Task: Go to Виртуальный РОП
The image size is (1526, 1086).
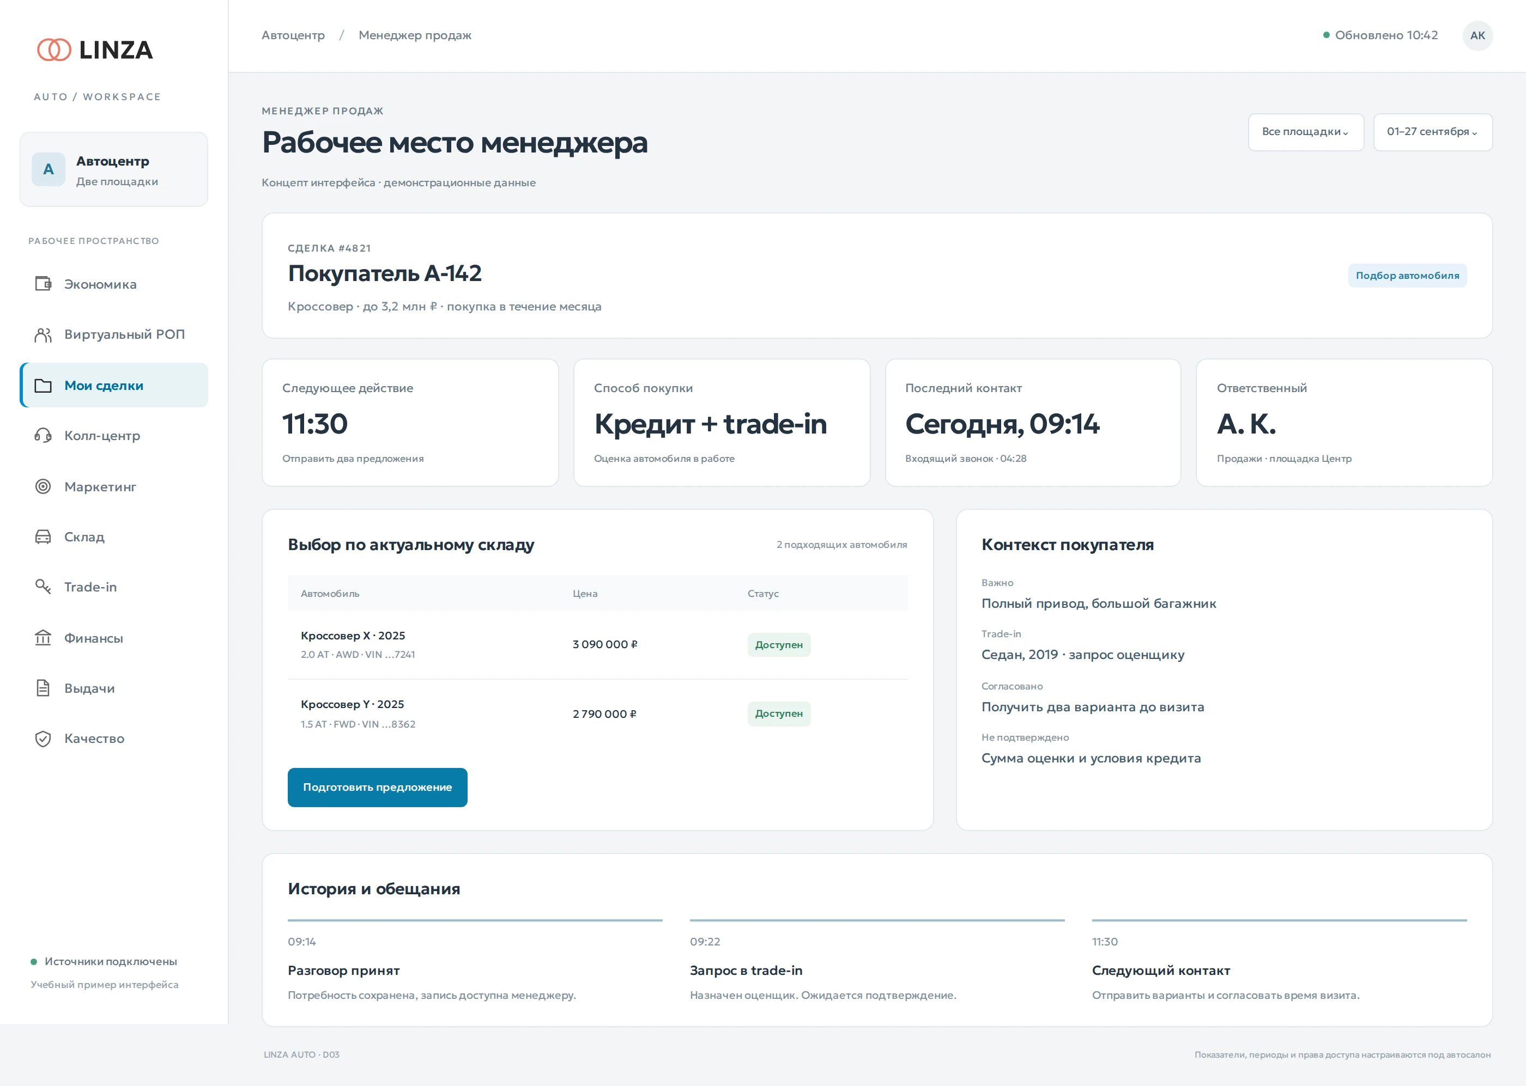Action: coord(114,334)
